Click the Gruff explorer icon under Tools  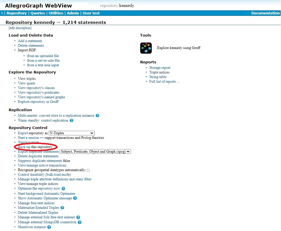(x=146, y=48)
